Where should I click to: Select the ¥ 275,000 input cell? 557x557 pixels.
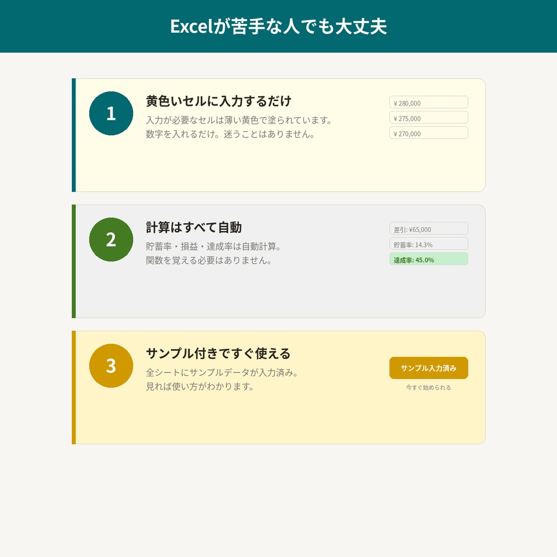(429, 117)
